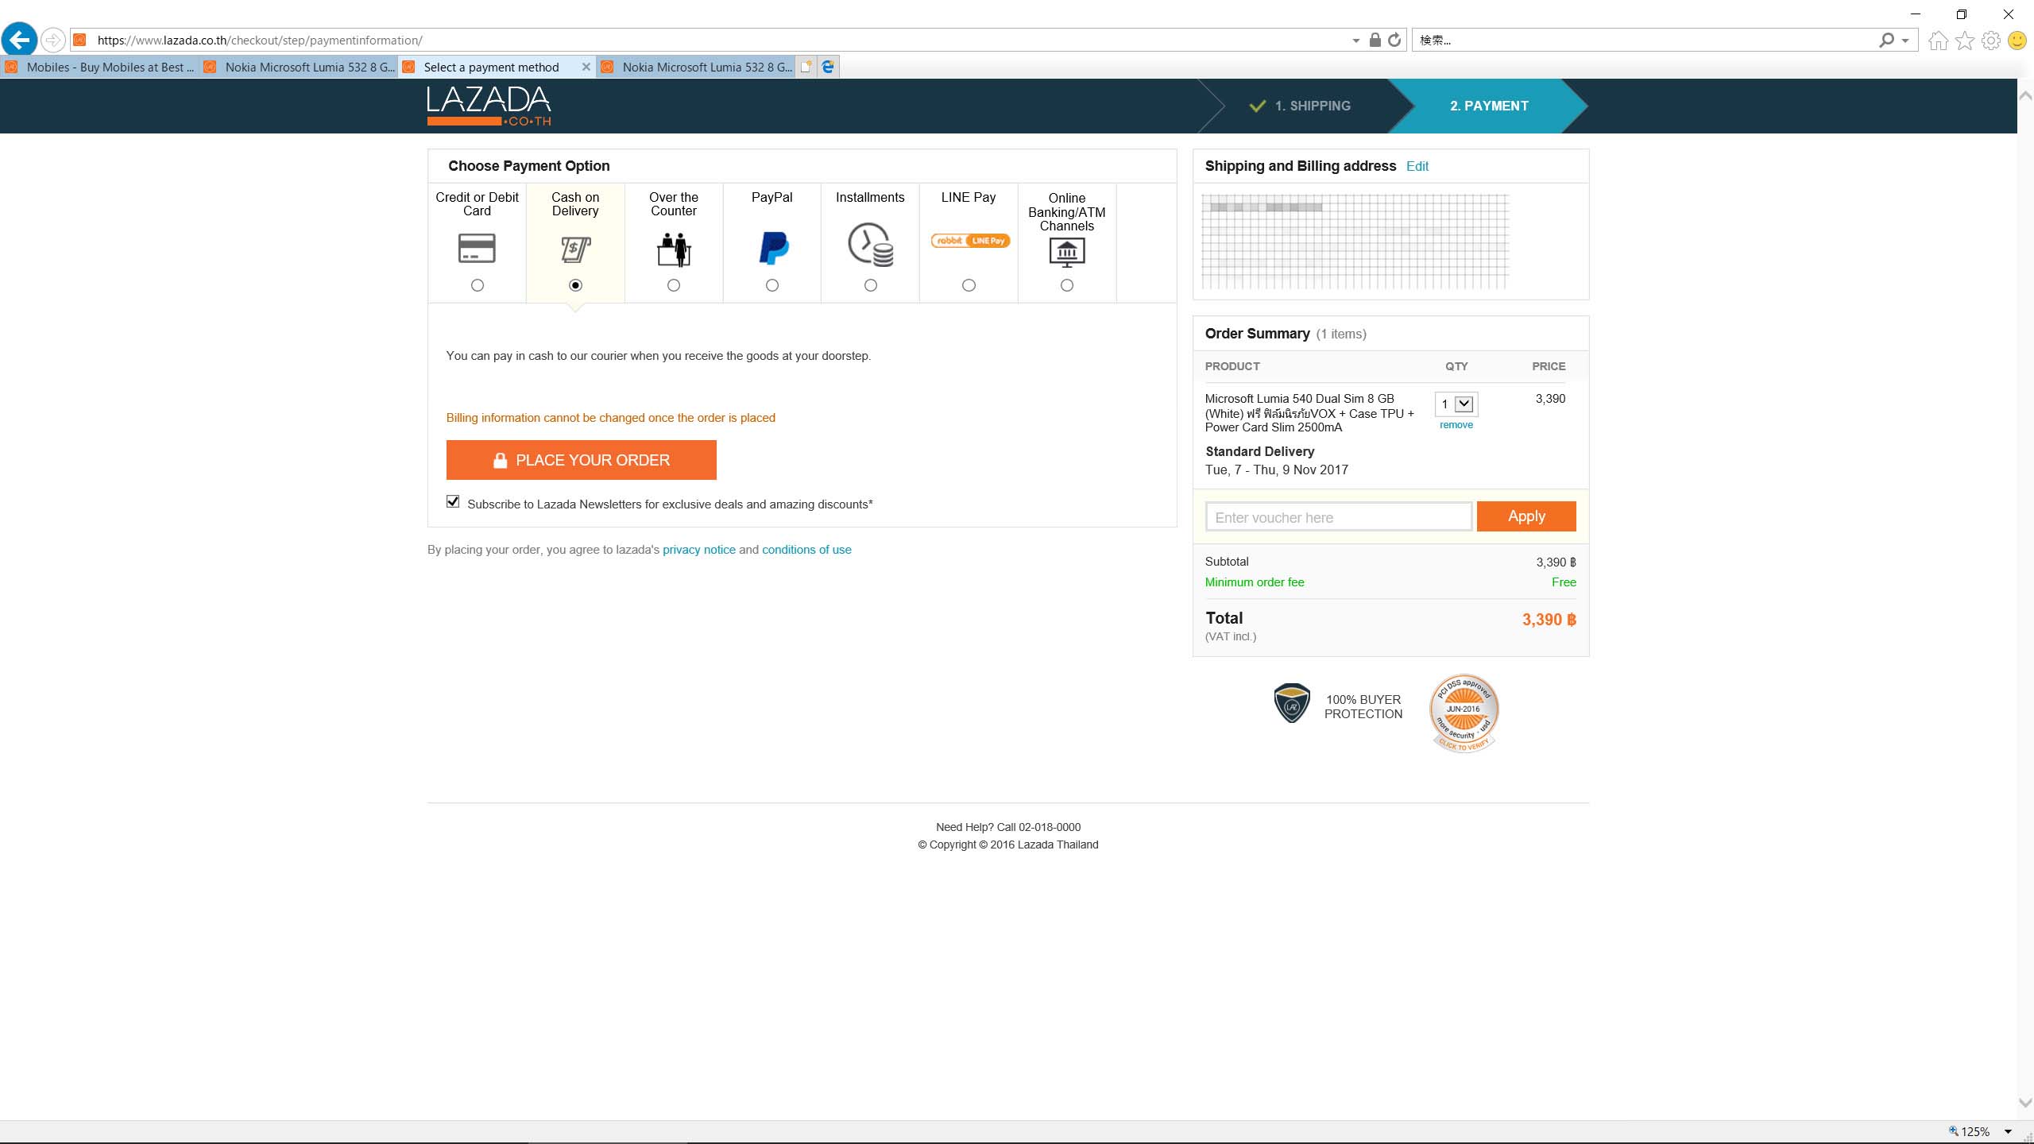Remove the Lumia 540 from order
Image resolution: width=2034 pixels, height=1144 pixels.
point(1456,425)
